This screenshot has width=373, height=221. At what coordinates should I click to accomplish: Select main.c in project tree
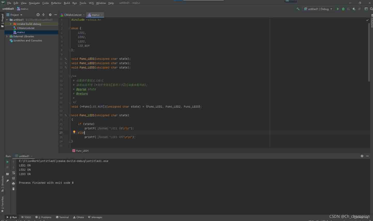pos(32,32)
